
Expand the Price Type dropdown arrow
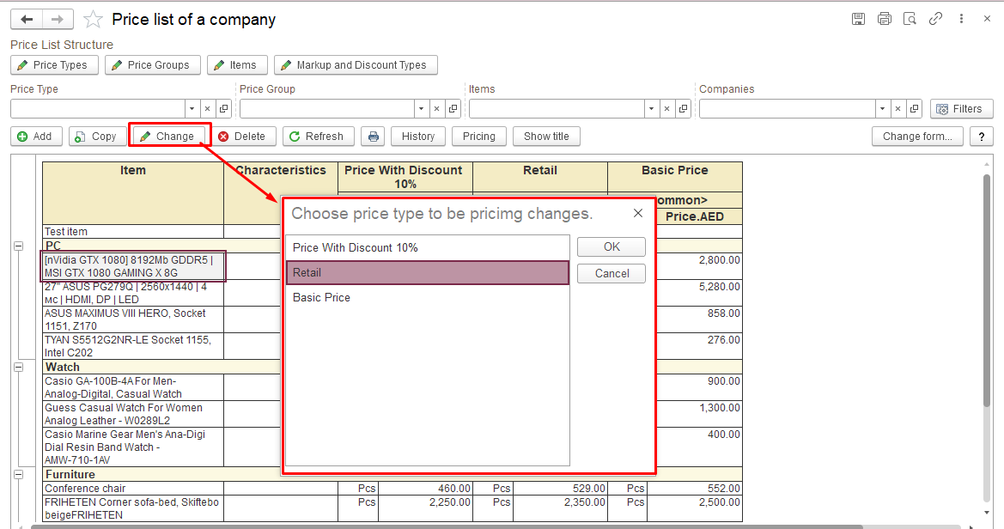click(x=192, y=109)
